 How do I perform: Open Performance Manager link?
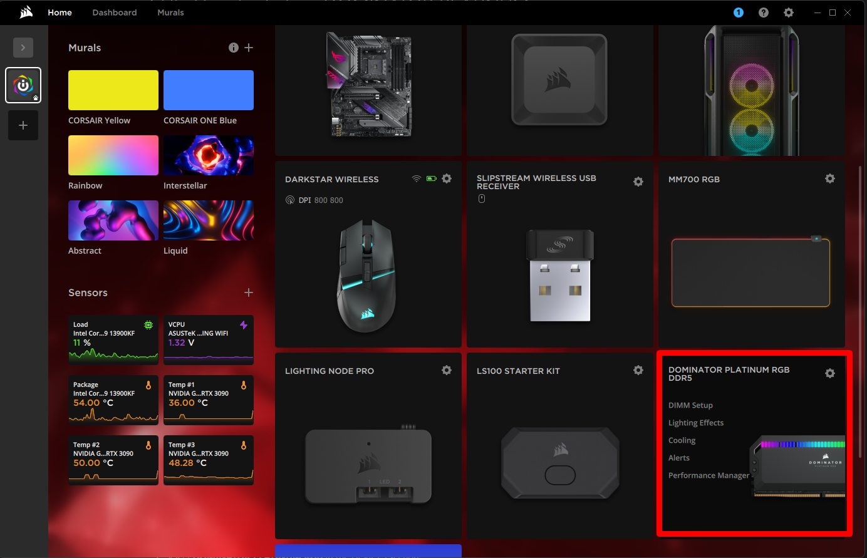709,475
